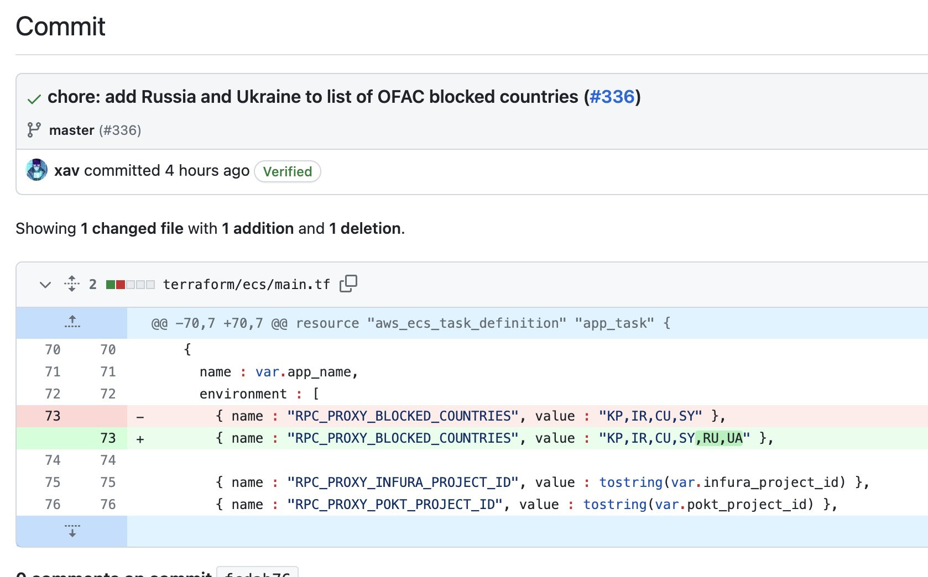Click the Commit page heading
Viewport: 928px width, 577px height.
(60, 27)
